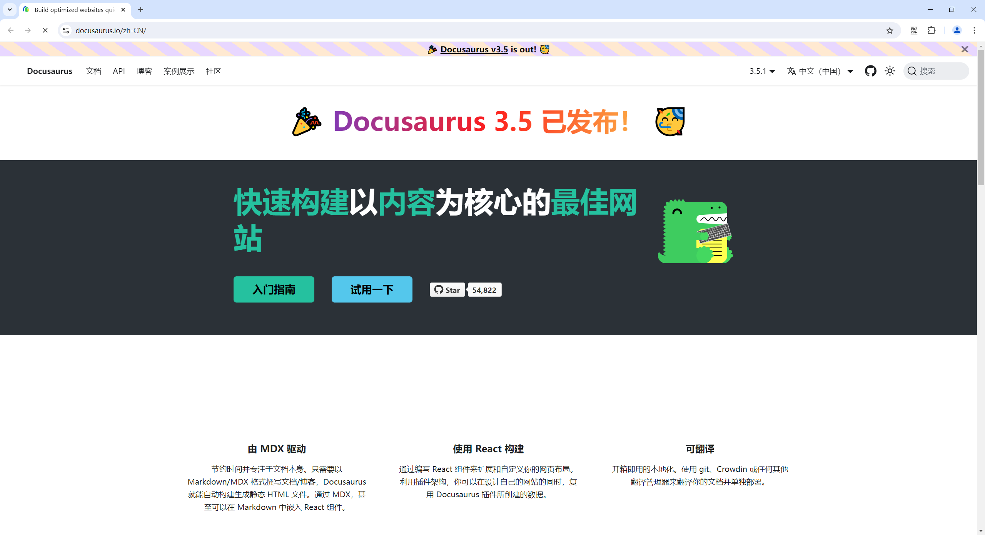Open Chrome three-dot menu
Screen dimensions: 985x535
[x=974, y=30]
